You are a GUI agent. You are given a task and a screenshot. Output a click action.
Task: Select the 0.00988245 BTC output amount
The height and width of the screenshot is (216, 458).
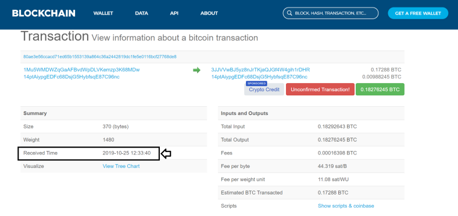pyautogui.click(x=382, y=77)
